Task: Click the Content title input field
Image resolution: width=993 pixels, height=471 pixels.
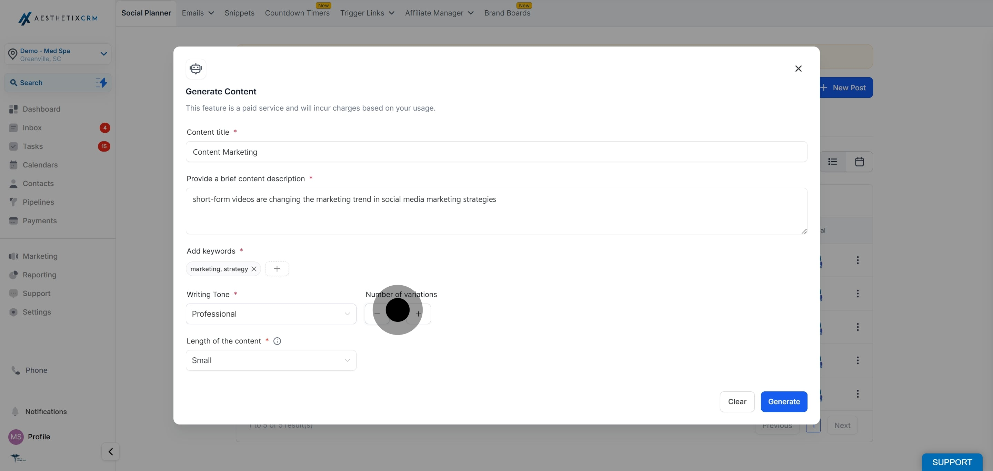Action: pos(496,152)
